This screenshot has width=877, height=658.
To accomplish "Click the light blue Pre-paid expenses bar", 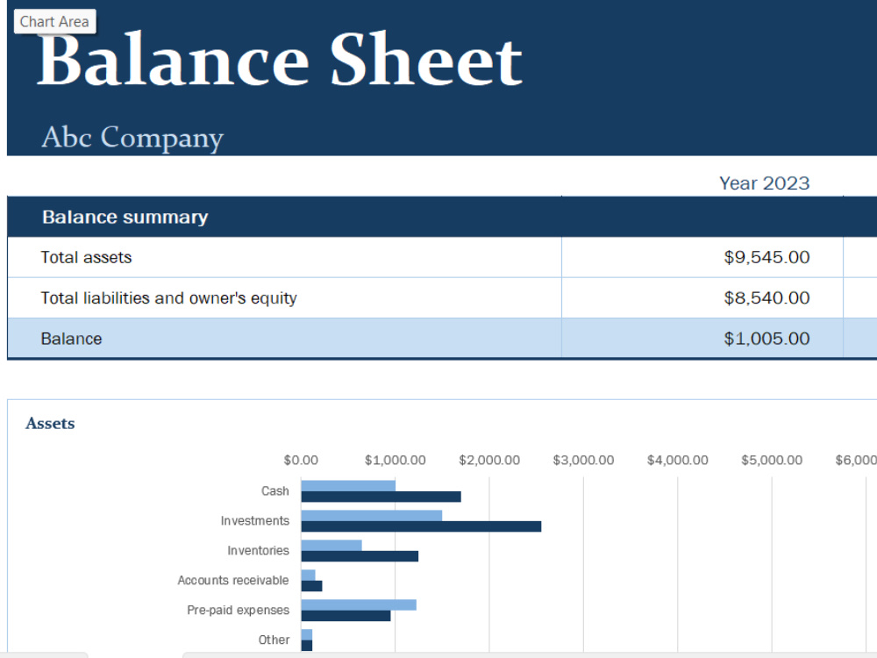I will point(359,604).
